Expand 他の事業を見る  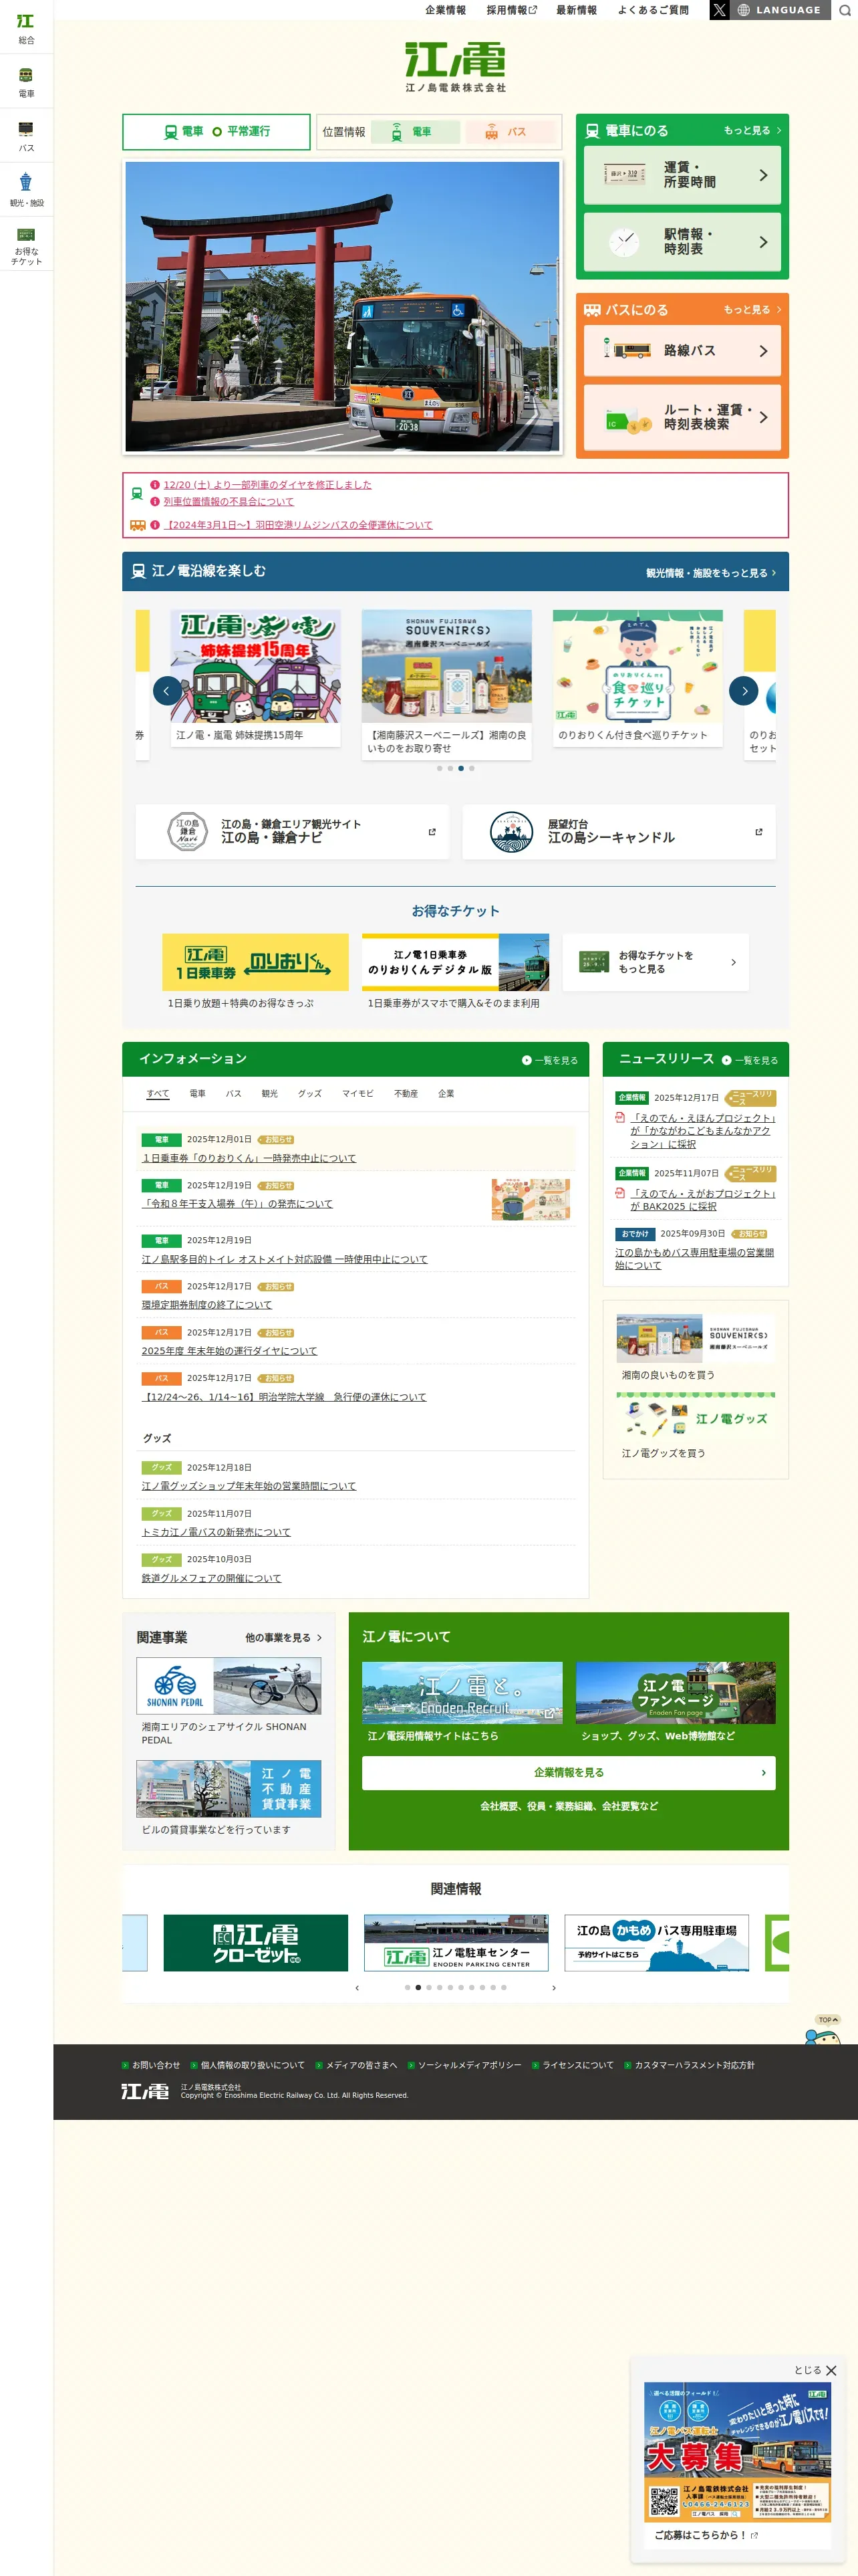pos(284,1637)
